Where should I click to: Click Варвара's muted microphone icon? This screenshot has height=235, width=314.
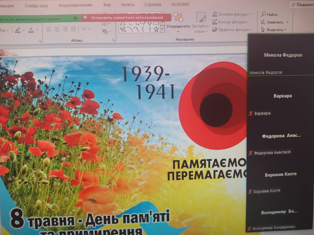(251, 113)
